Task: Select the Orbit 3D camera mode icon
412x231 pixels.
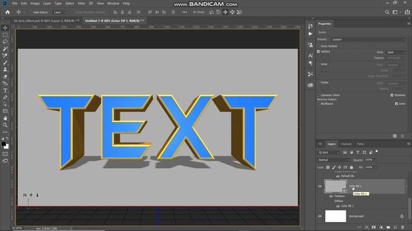Action: (x=212, y=12)
